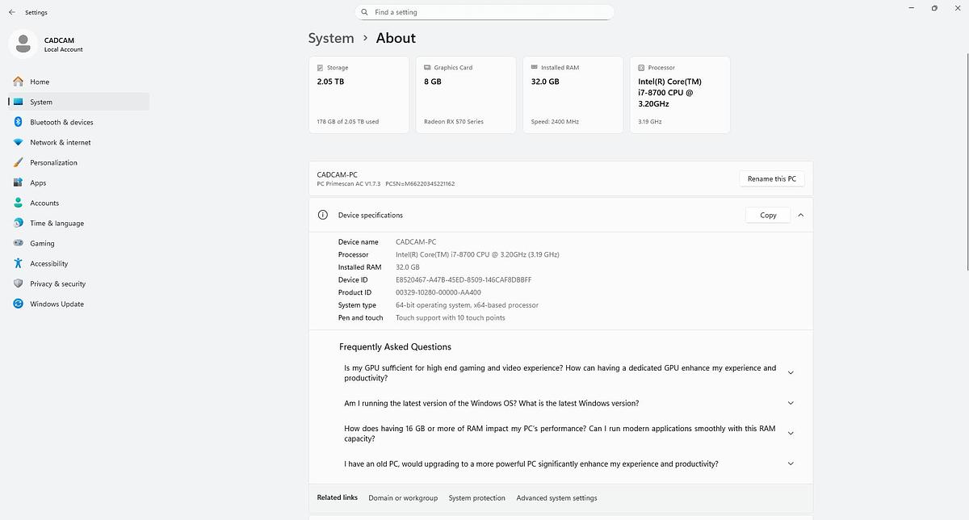Click the Bluetooth & devices icon
969x520 pixels.
click(18, 122)
